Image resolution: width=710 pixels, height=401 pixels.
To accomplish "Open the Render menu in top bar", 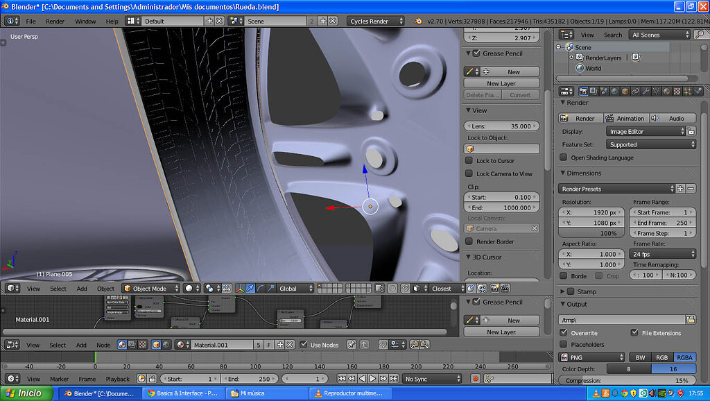I will (55, 21).
